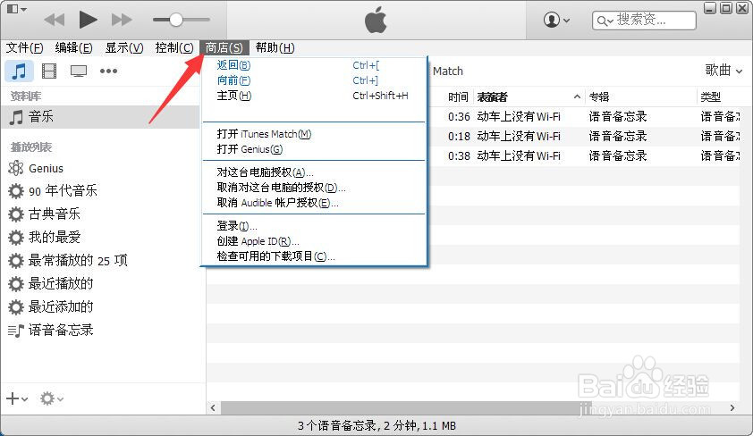
Task: Sort by the 类型 column header
Action: pos(718,96)
